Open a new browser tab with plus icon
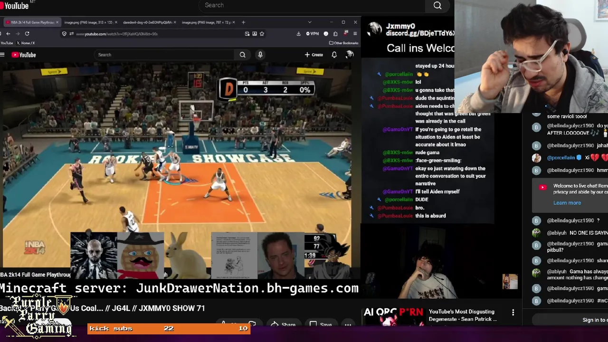Screen dimensions: 608x342 (244, 22)
